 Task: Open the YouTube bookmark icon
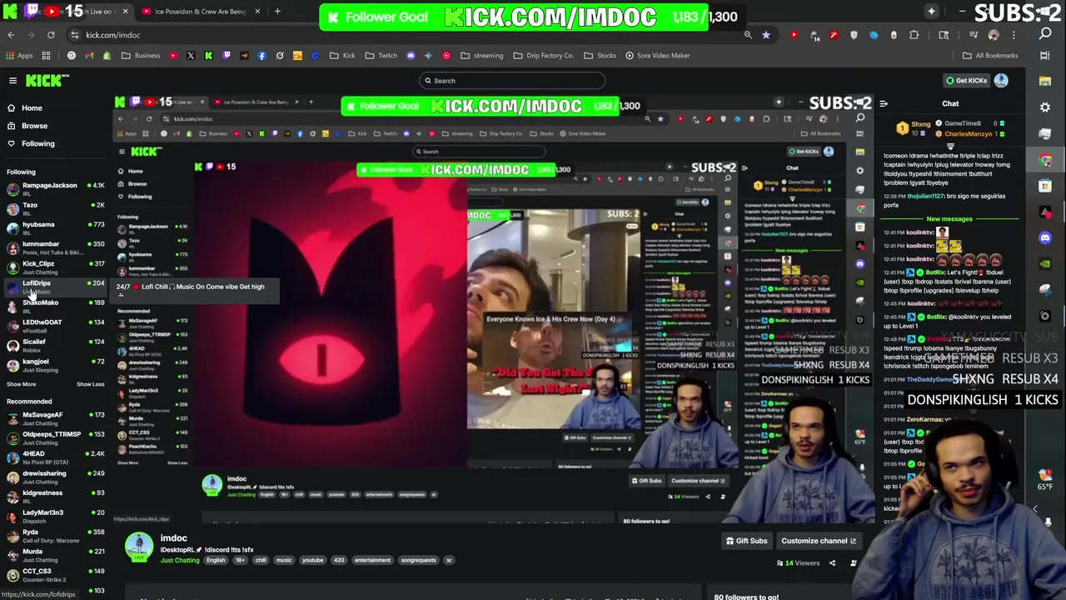pos(173,56)
